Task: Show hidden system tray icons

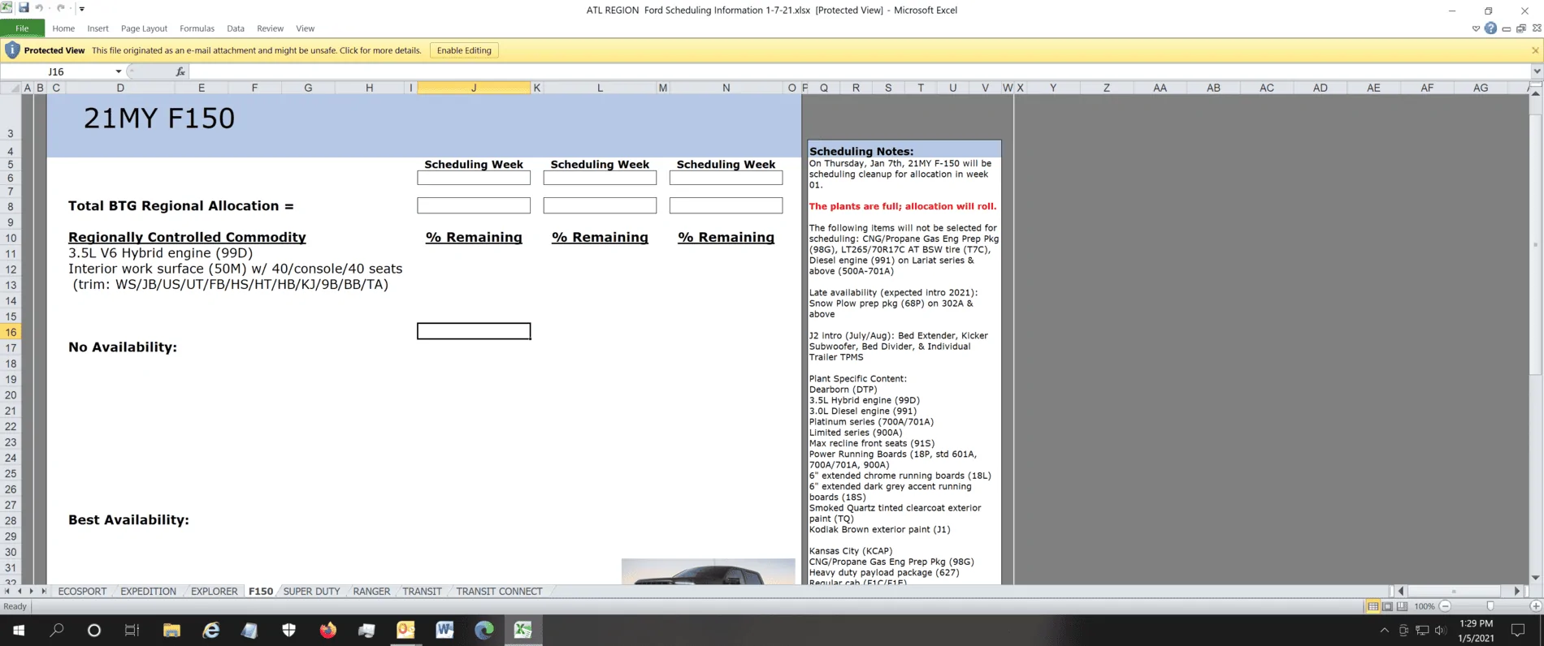Action: point(1385,630)
